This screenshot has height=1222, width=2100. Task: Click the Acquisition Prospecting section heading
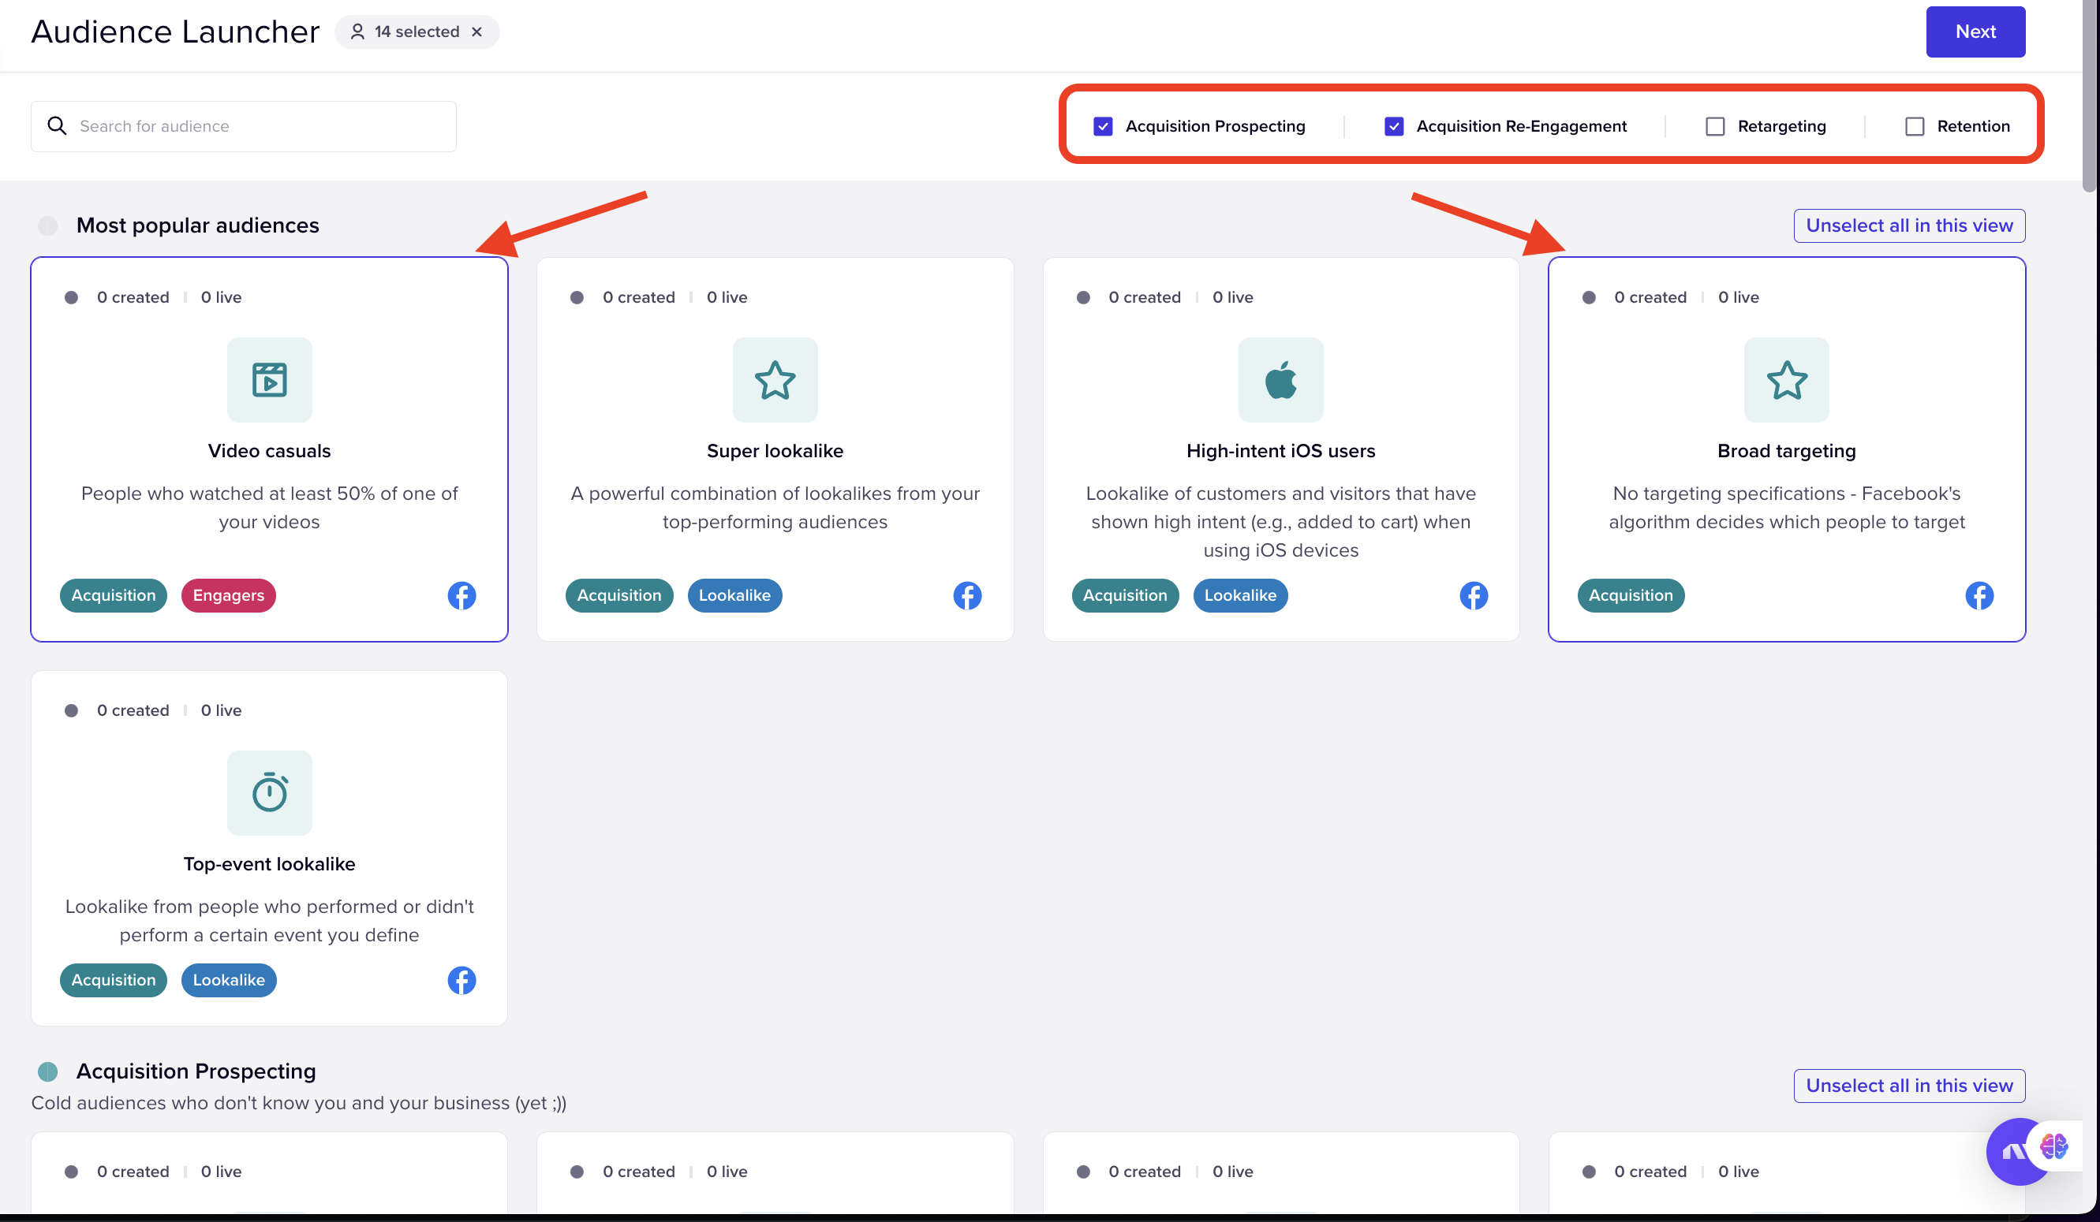click(196, 1071)
